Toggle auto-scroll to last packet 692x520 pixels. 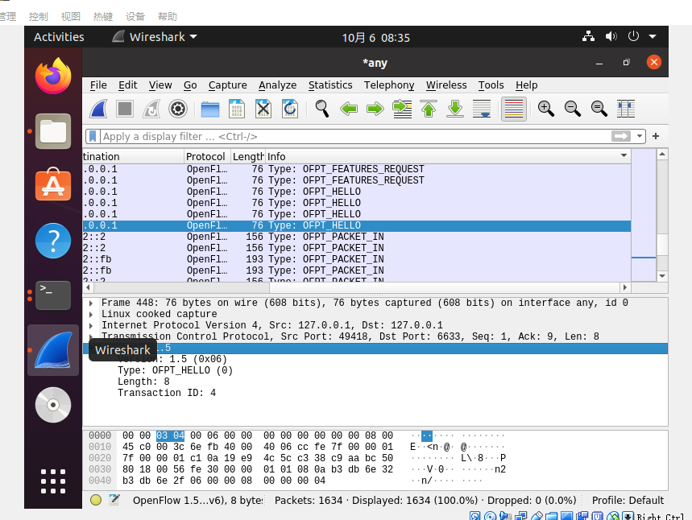click(482, 109)
